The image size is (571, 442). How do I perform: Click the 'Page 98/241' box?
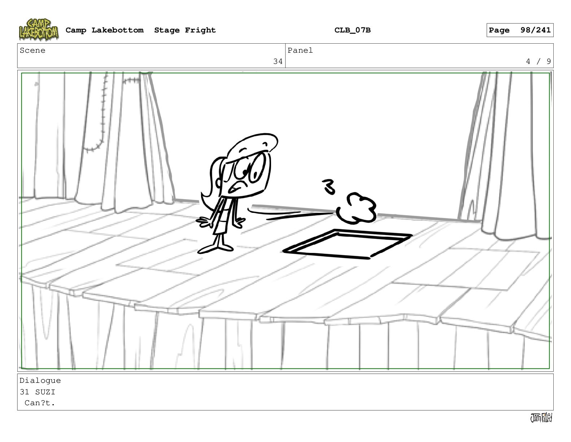[520, 30]
